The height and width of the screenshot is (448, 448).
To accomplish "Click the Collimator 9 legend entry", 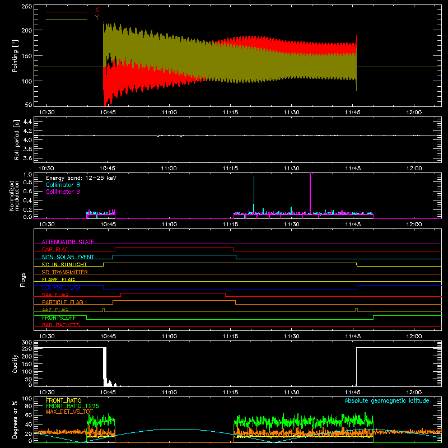I will click(63, 192).
